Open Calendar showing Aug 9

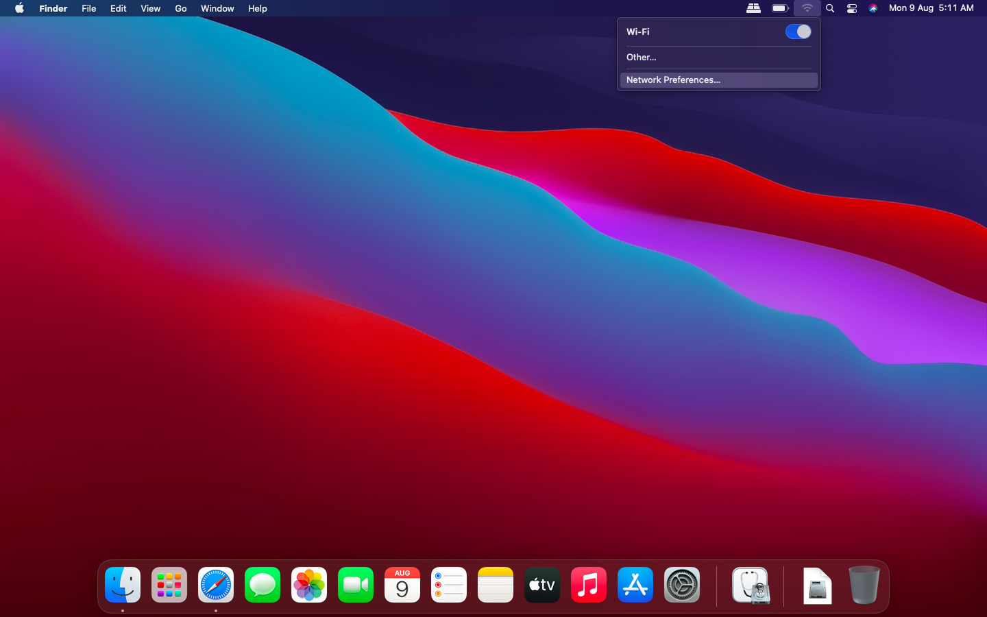[402, 585]
